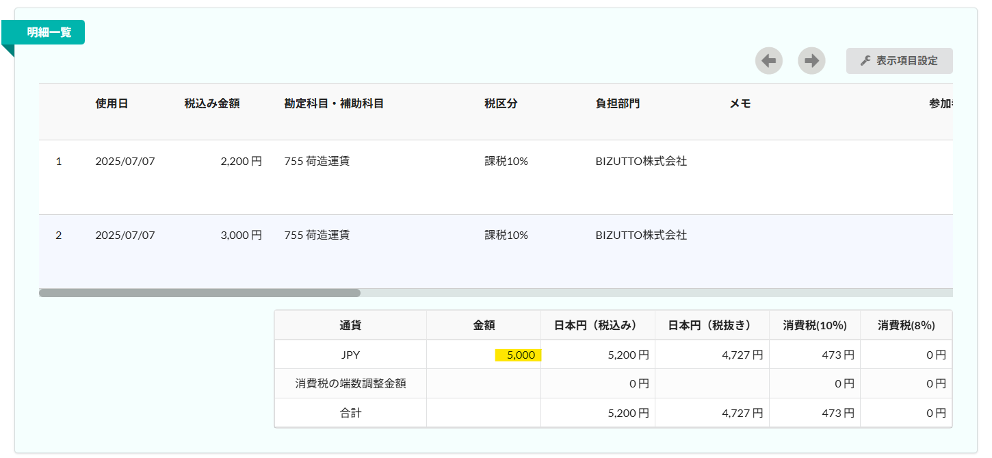Select row 1 date 2025/07/07
Viewport: 992px width, 458px height.
coord(125,162)
